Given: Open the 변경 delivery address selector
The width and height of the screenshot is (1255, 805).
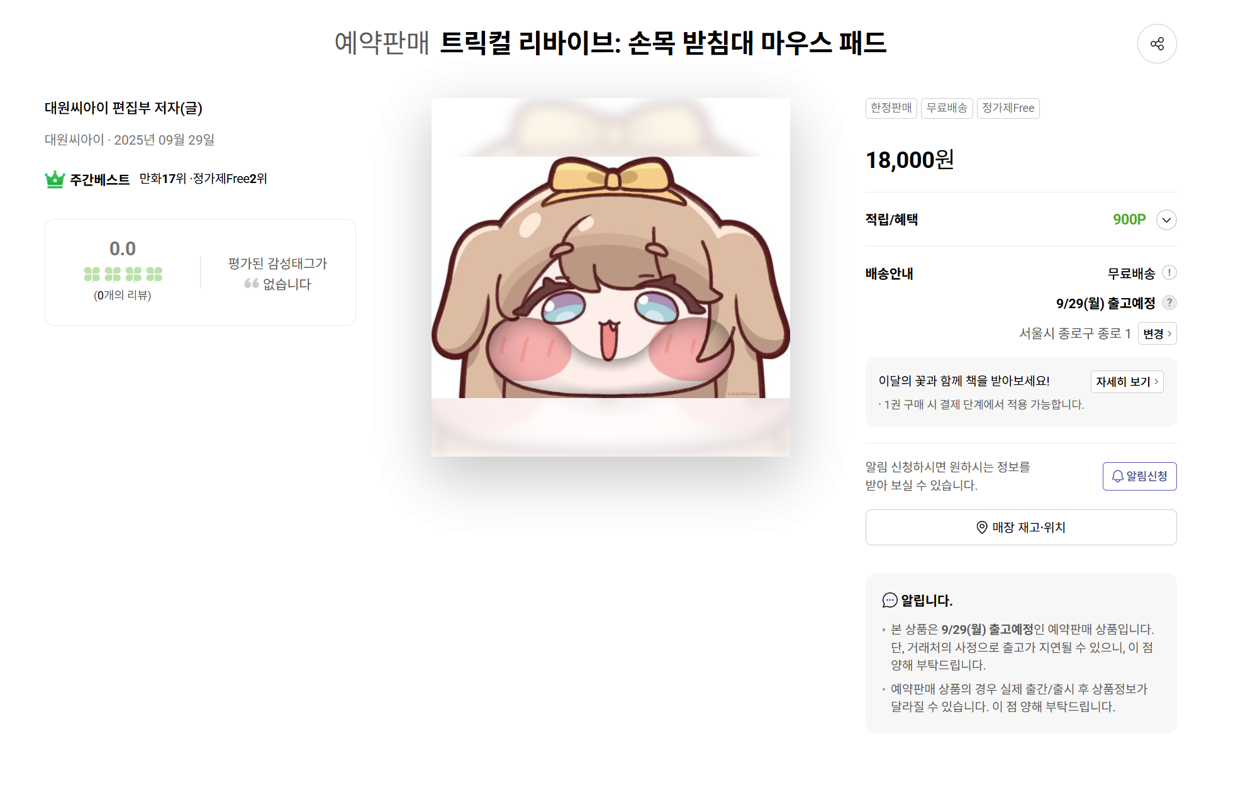Looking at the screenshot, I should click(x=1157, y=333).
